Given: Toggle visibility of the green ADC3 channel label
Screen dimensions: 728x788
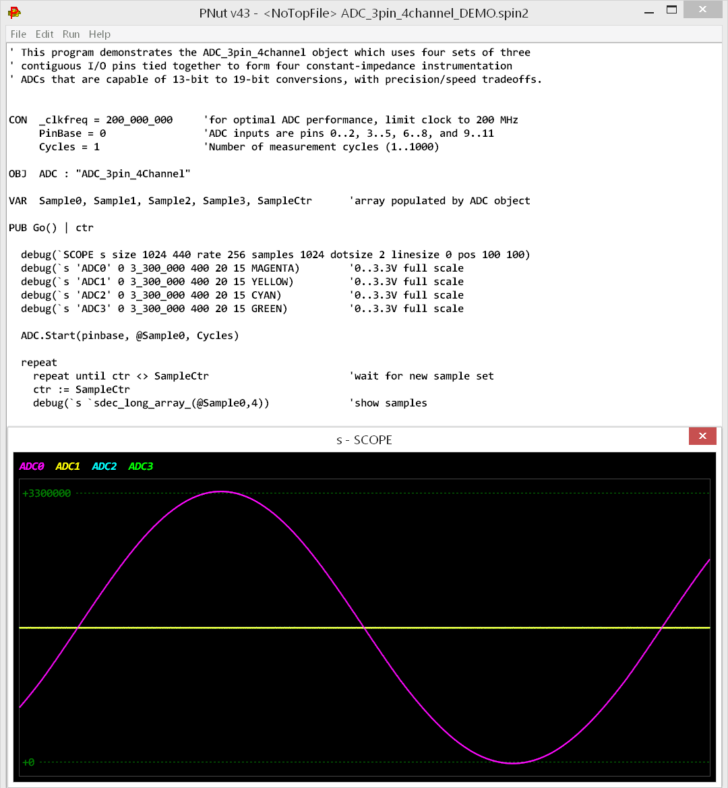Looking at the screenshot, I should point(140,466).
